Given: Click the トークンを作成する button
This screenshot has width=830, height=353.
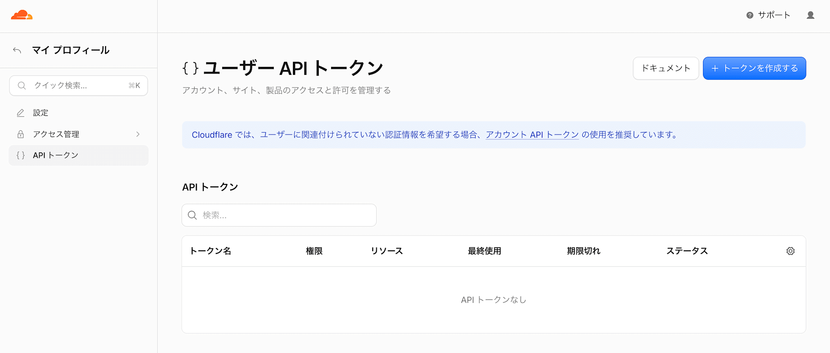Looking at the screenshot, I should pos(754,68).
